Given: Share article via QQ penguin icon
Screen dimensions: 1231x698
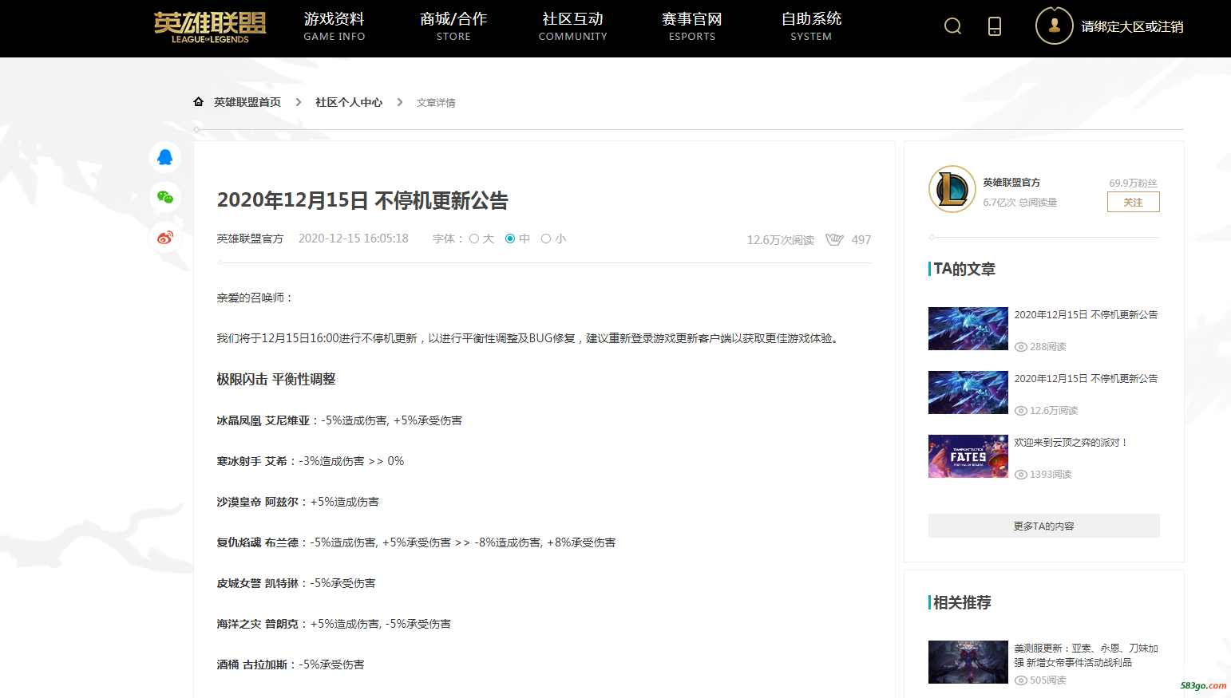Looking at the screenshot, I should 165,157.
